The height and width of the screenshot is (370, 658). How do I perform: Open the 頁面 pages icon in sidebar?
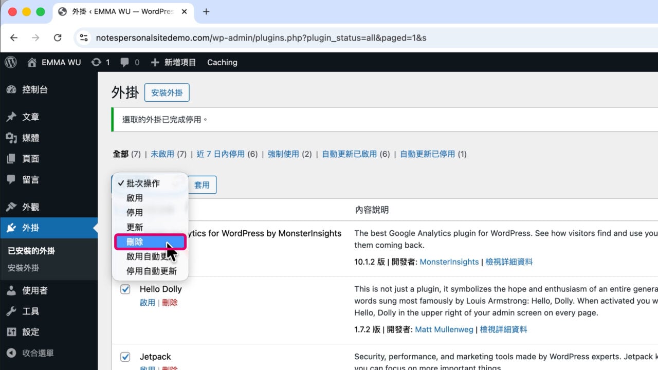click(x=11, y=159)
